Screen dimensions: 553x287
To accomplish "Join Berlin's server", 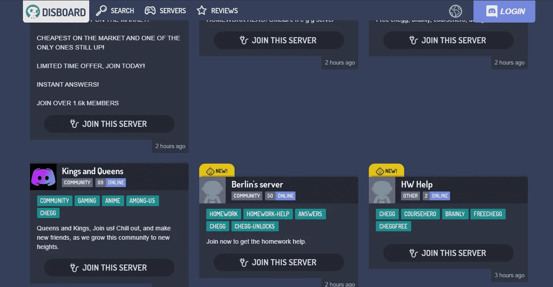I will pos(279,262).
